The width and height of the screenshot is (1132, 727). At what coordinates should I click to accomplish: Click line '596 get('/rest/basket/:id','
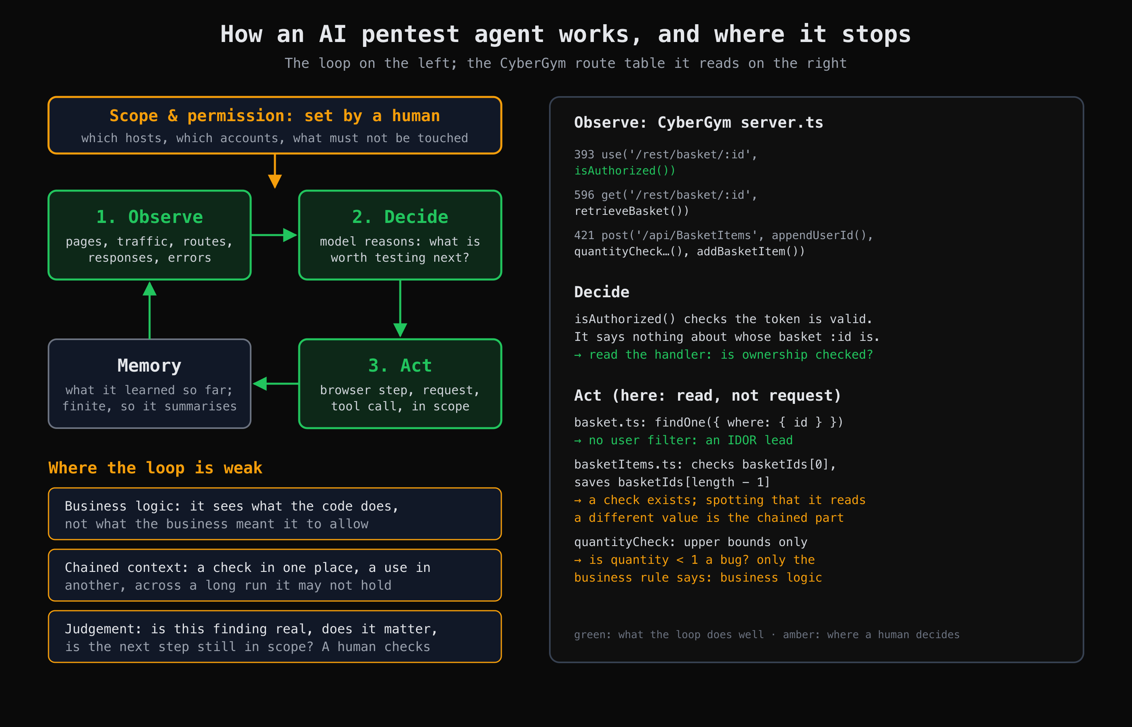coord(666,195)
